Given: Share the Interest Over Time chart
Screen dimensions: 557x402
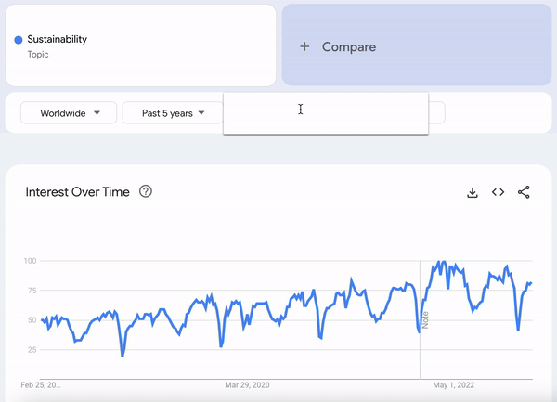Looking at the screenshot, I should pos(524,192).
